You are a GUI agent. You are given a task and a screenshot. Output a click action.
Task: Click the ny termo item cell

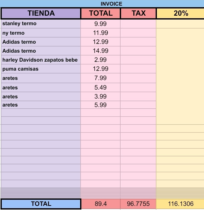coord(41,33)
